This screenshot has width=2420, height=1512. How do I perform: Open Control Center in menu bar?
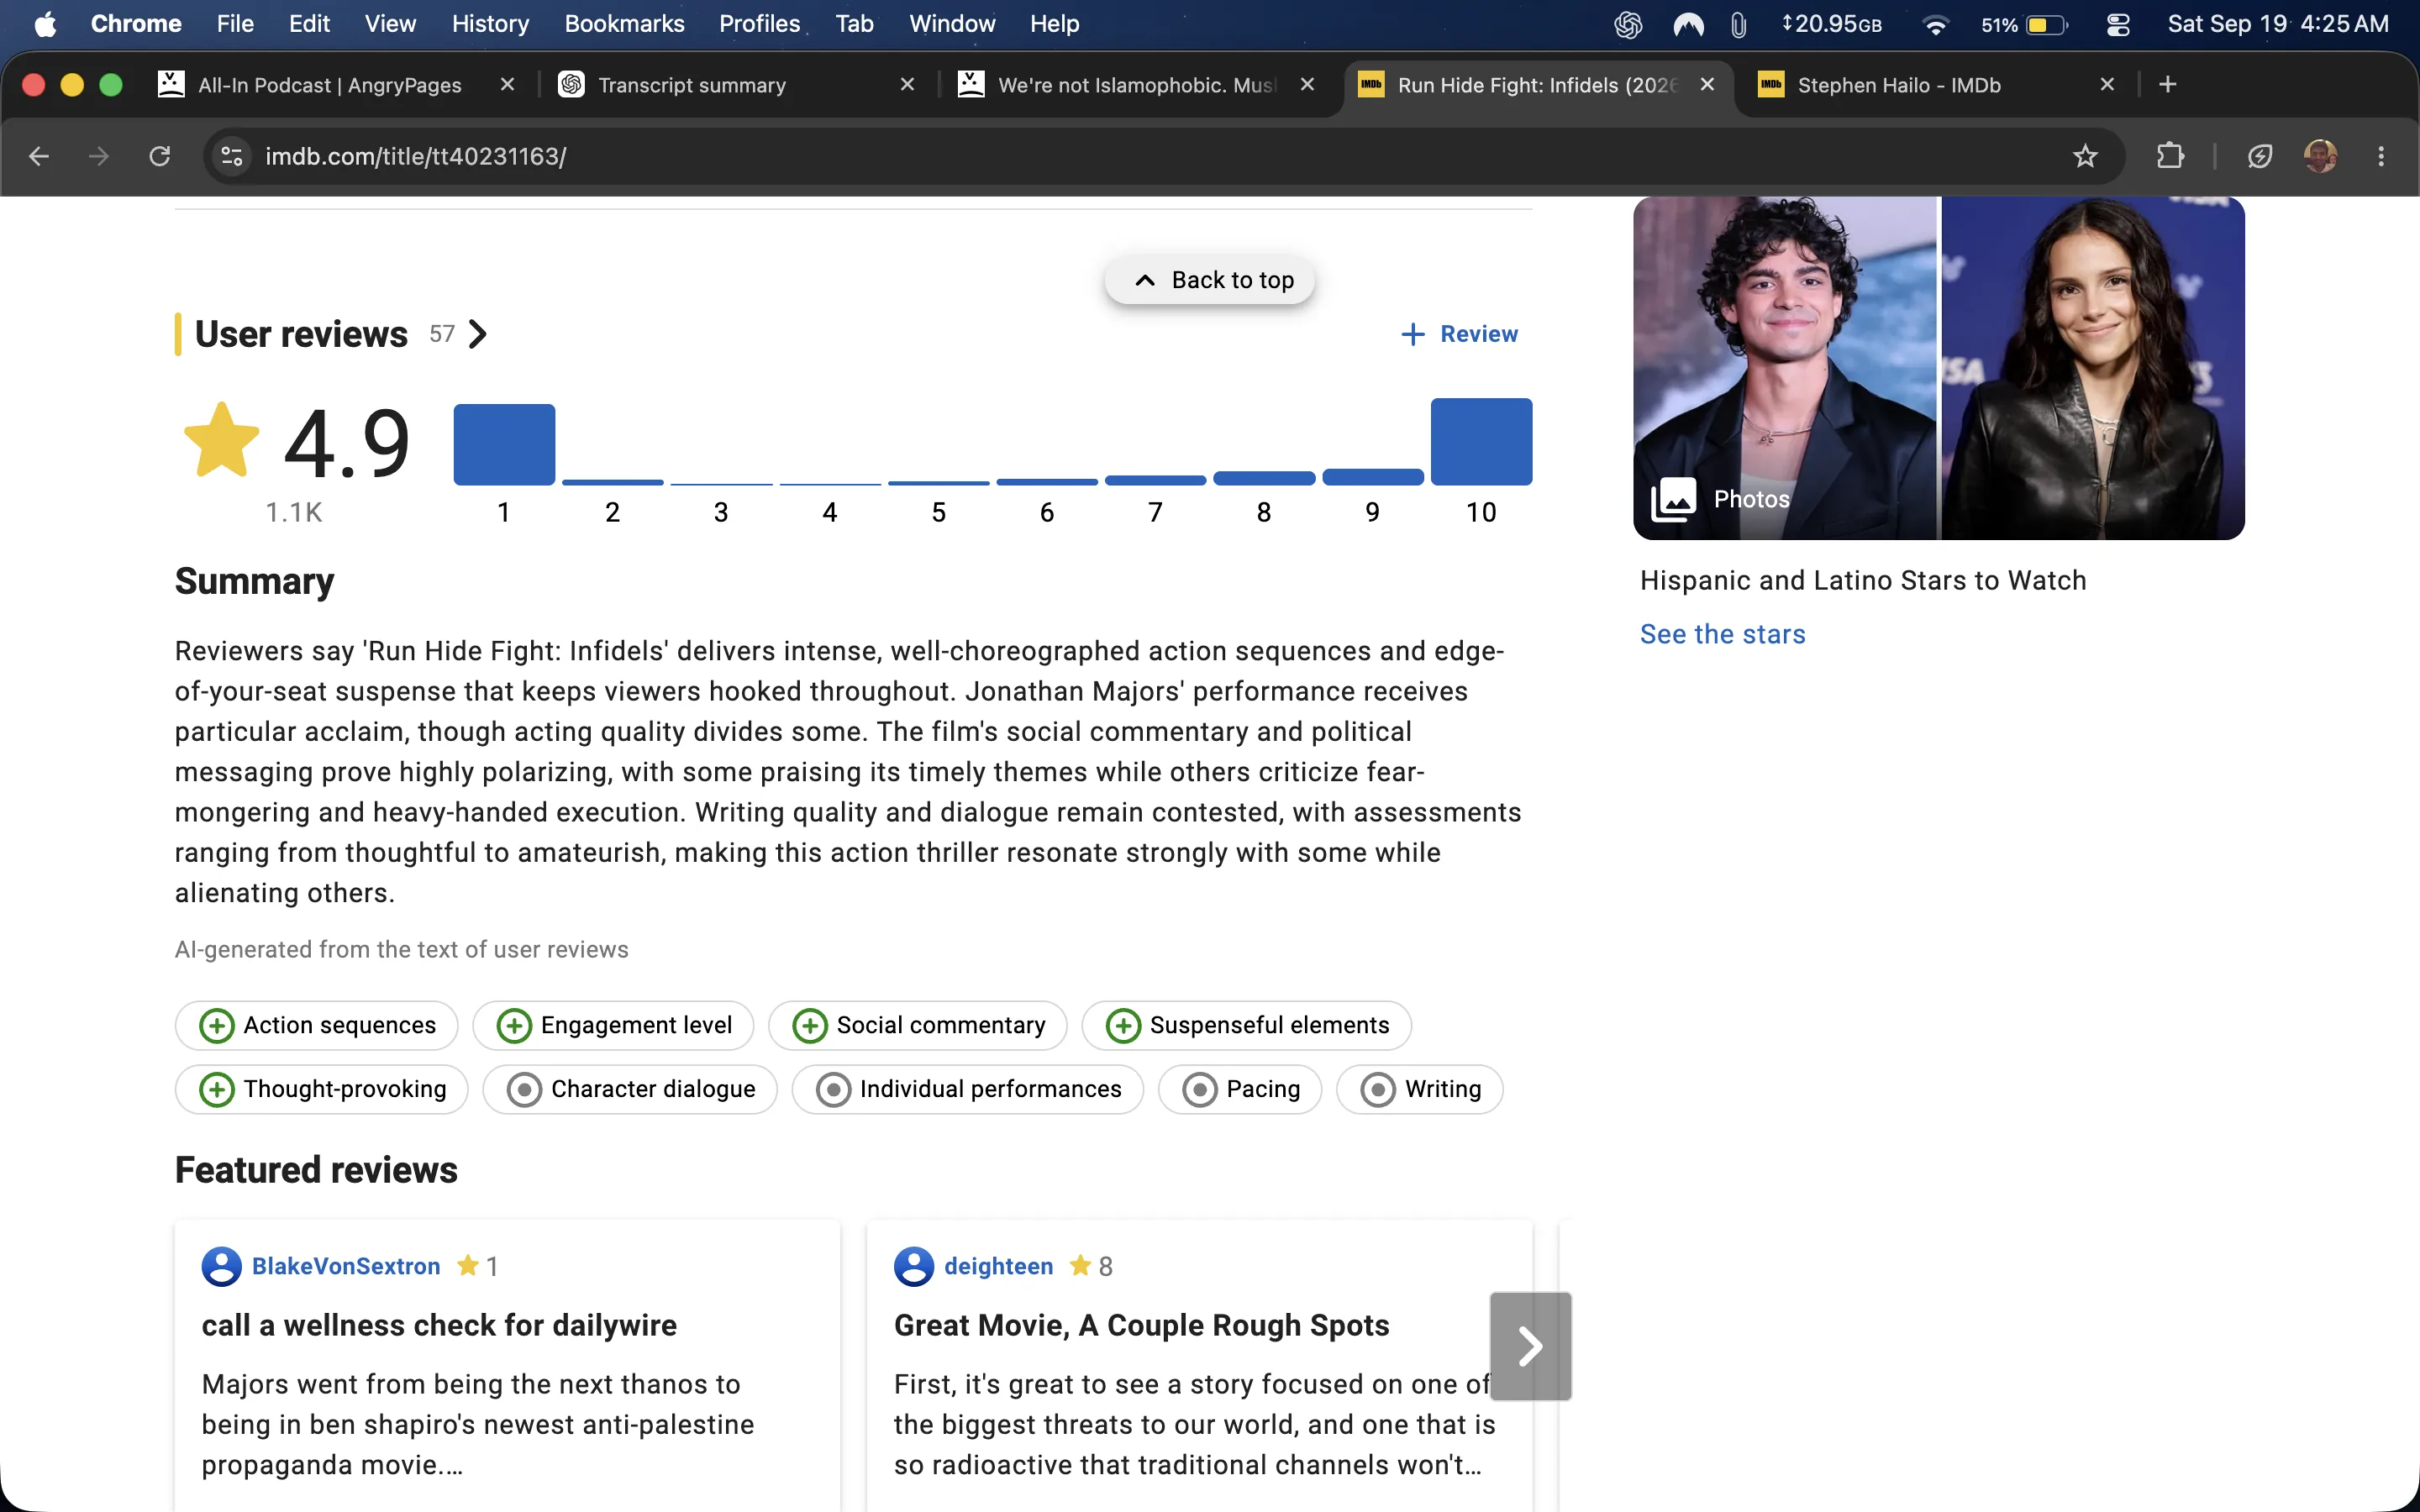click(x=2118, y=24)
